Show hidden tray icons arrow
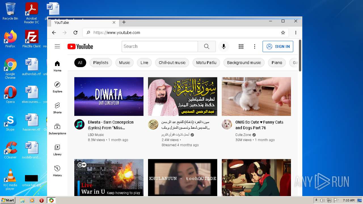Image resolution: width=363 pixels, height=204 pixels. (x=316, y=200)
